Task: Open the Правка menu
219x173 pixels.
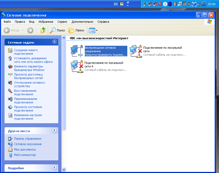Action: click(x=20, y=22)
